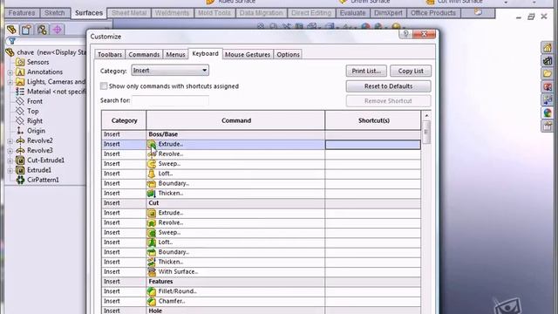Click Reset to Defaults button
The image size is (558, 314).
click(x=388, y=86)
